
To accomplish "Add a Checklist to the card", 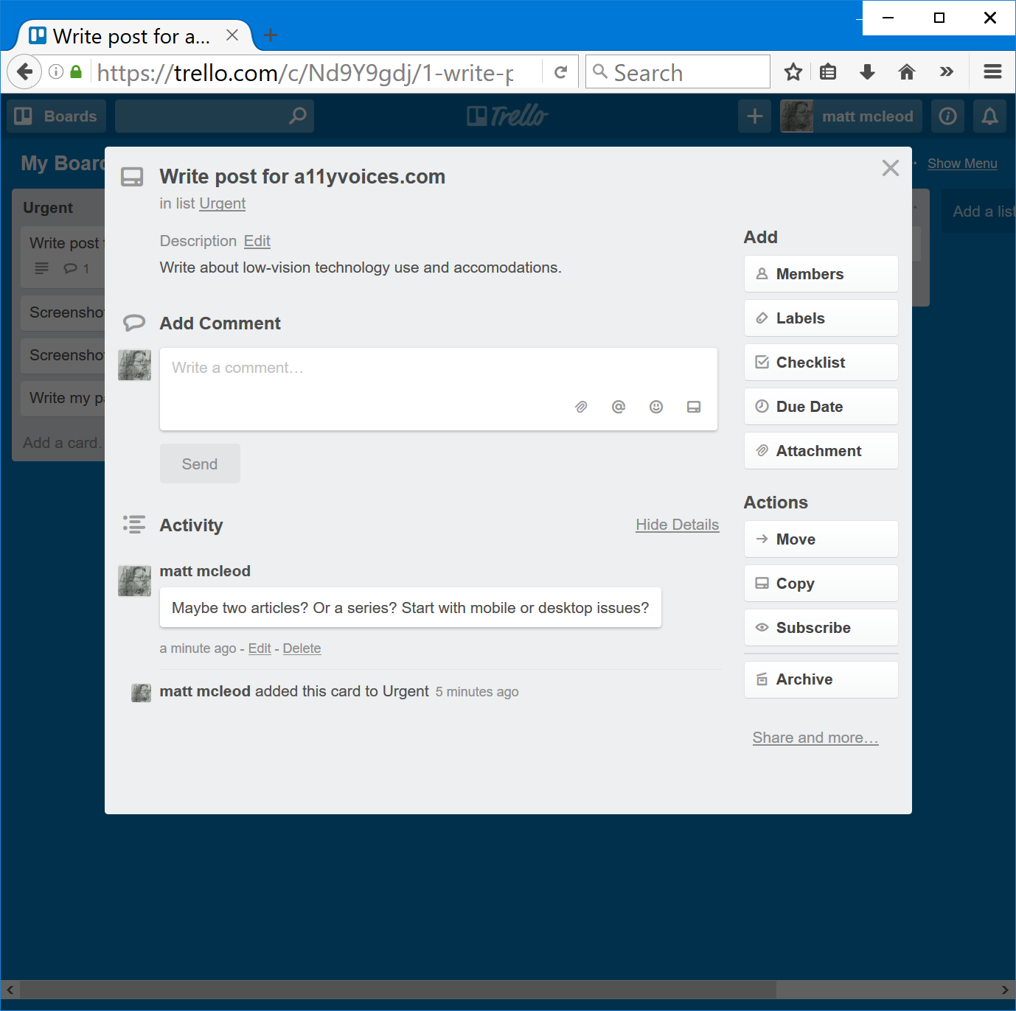I will [821, 362].
